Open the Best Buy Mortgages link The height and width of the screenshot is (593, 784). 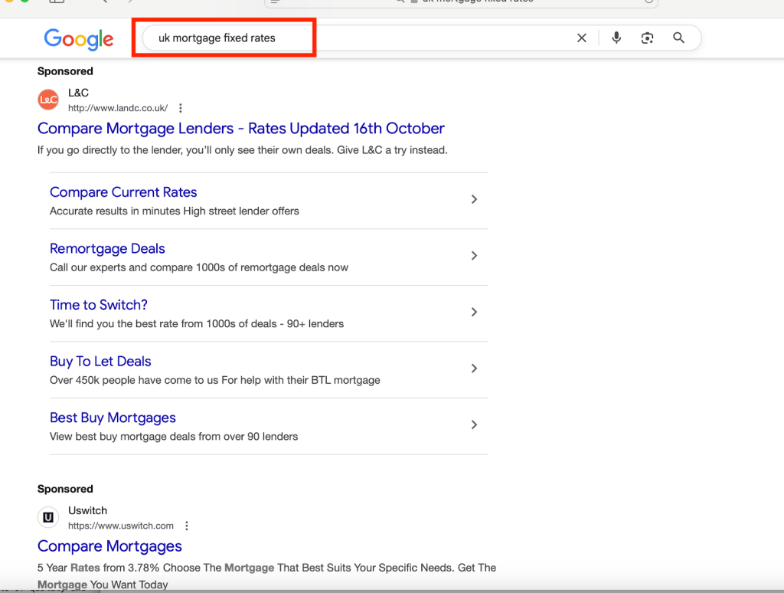113,418
